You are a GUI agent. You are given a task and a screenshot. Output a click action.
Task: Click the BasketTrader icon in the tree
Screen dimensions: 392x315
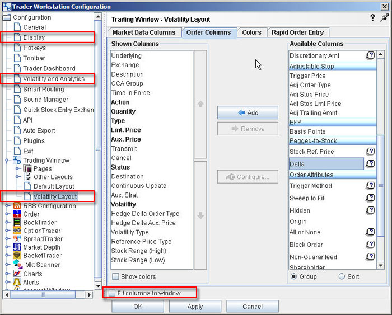pyautogui.click(x=17, y=255)
